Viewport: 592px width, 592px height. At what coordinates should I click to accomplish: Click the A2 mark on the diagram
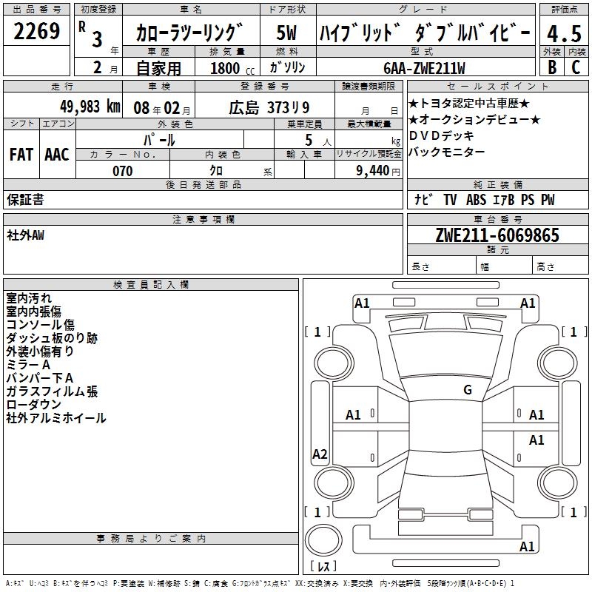pos(320,454)
